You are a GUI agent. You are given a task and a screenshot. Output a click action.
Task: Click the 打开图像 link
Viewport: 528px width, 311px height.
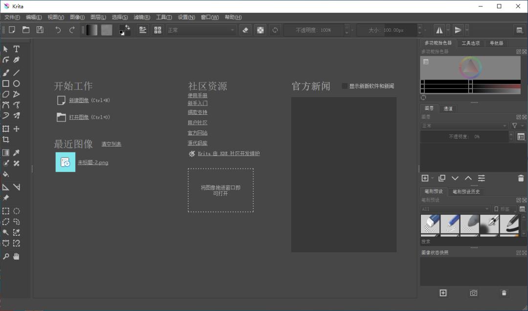click(x=79, y=117)
